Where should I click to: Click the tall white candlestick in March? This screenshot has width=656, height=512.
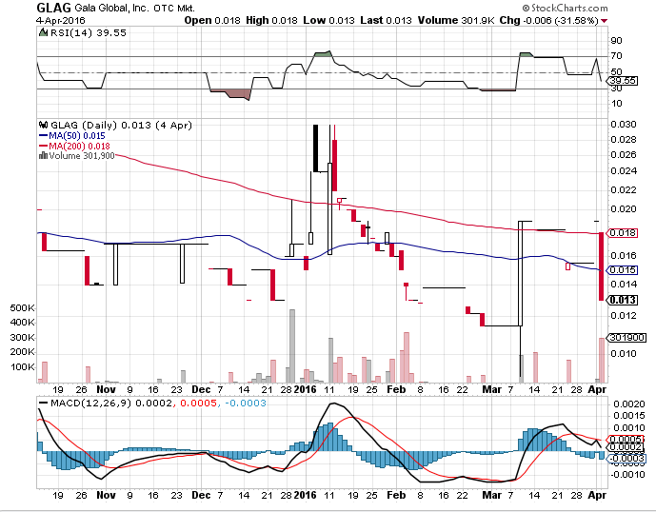[x=521, y=273]
